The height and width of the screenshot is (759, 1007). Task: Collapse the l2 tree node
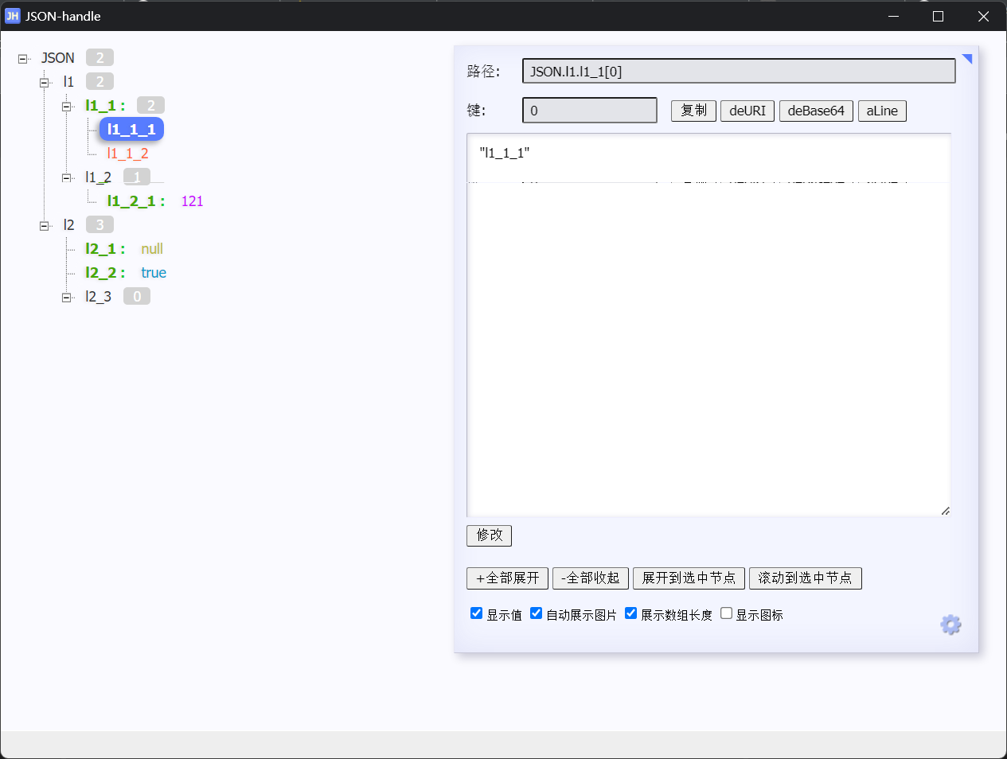point(45,226)
